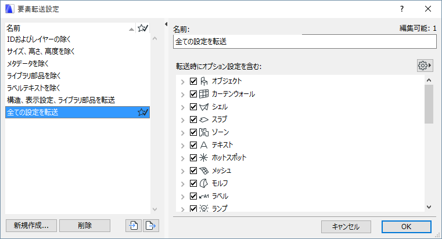Click left list scrollbar down arrow

coord(154,209)
